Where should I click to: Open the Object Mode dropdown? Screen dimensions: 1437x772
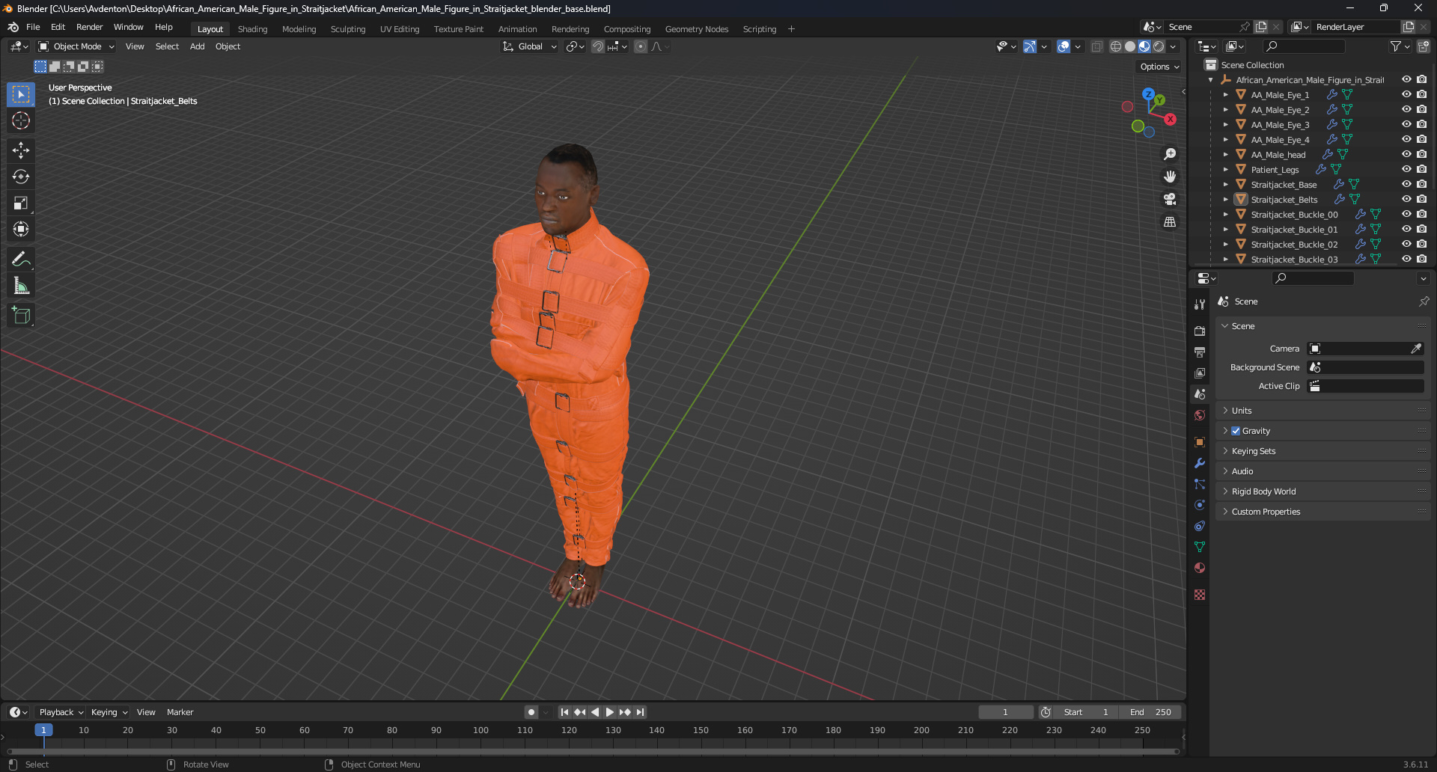76,46
